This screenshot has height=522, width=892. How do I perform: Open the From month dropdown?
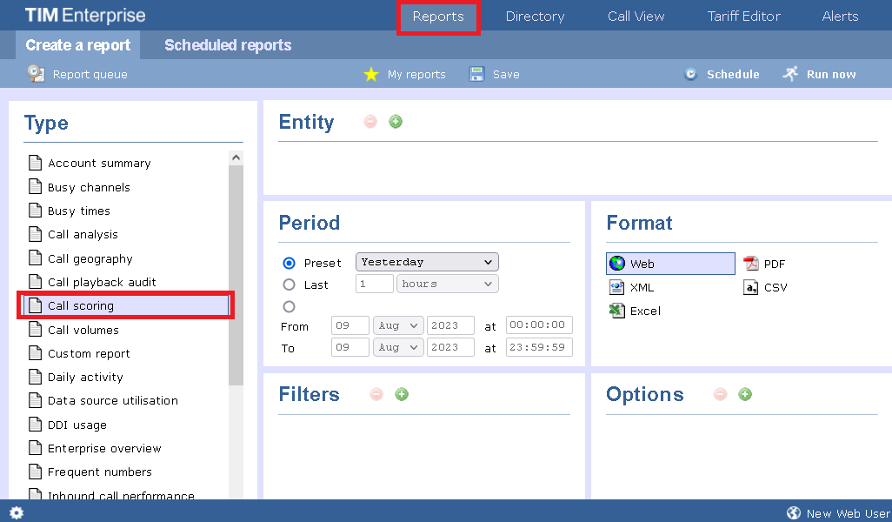click(x=397, y=325)
